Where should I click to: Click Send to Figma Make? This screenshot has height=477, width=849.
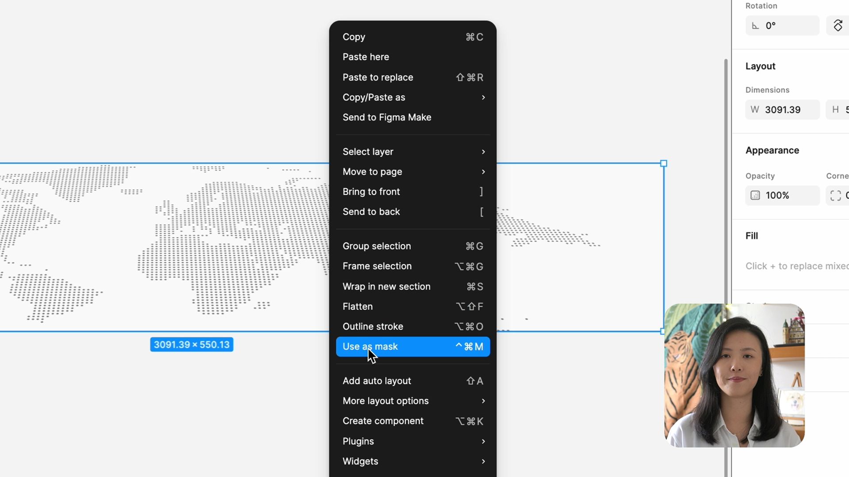coord(387,117)
